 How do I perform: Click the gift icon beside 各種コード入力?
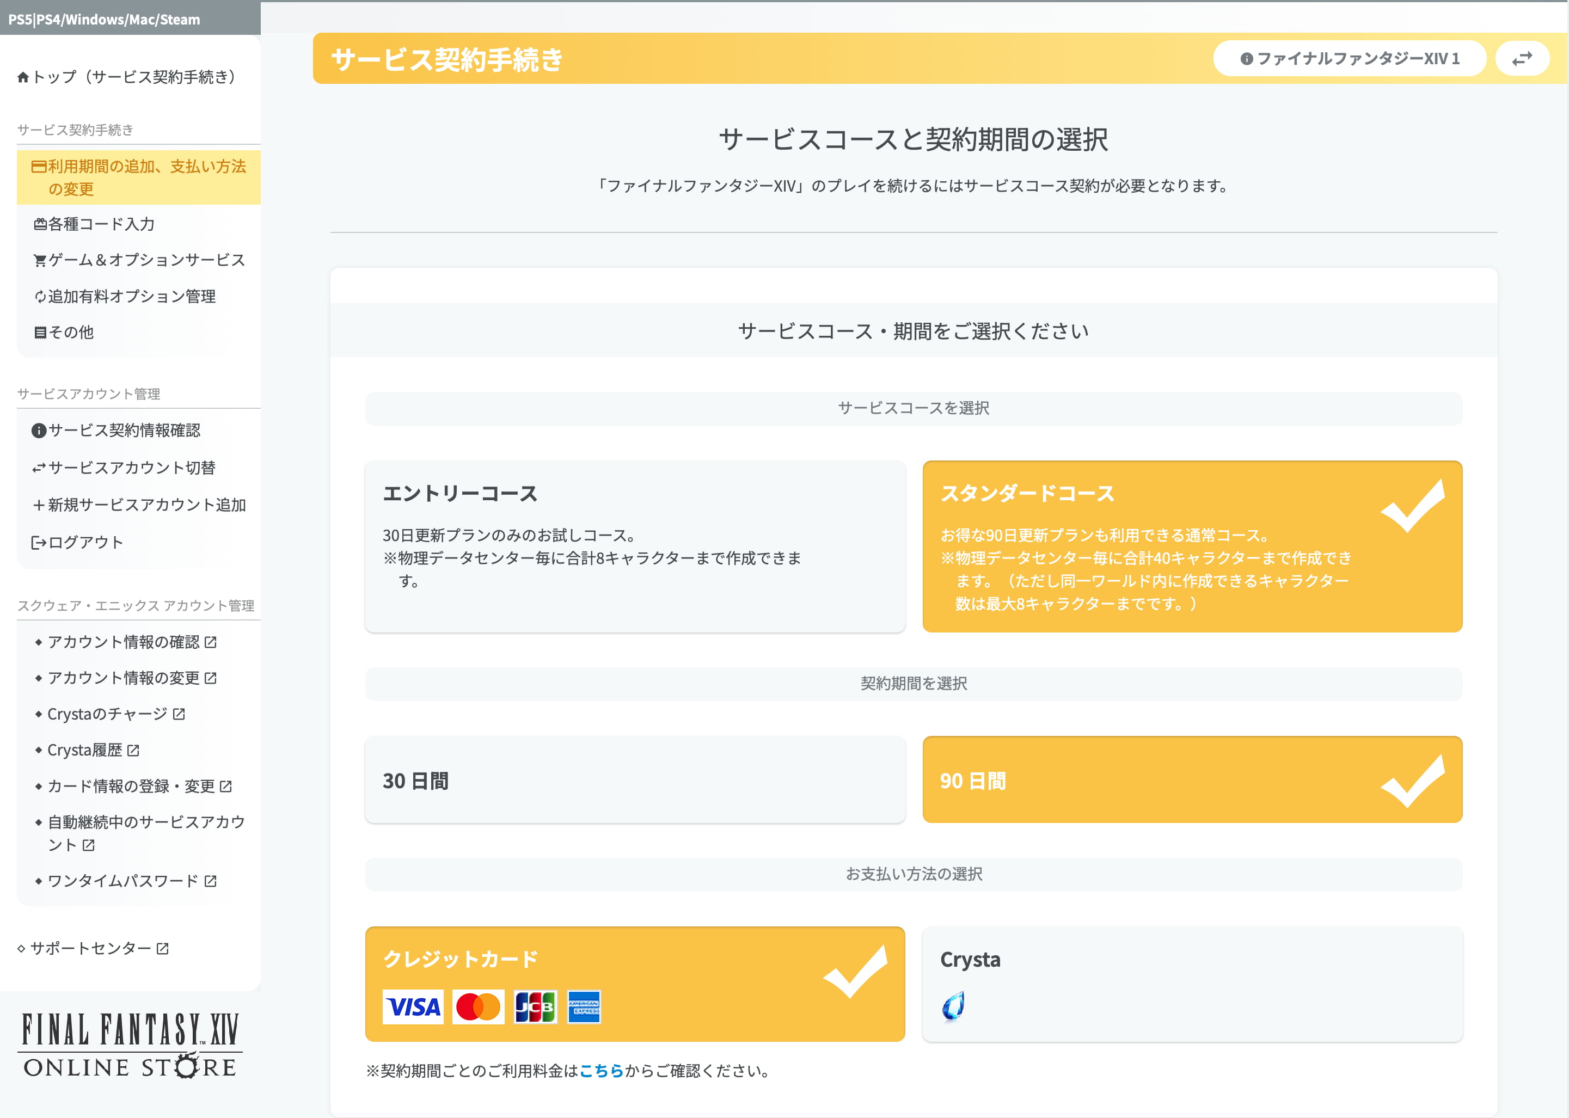pos(40,224)
